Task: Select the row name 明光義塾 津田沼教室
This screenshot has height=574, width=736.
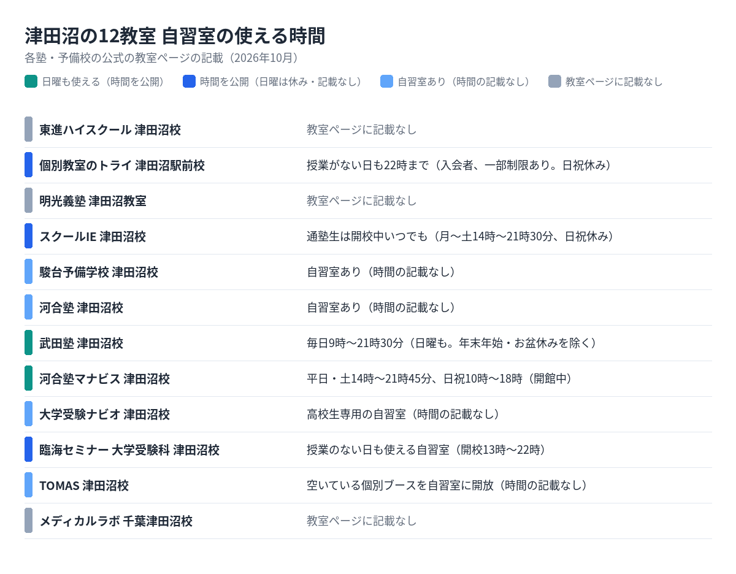Action: coord(93,201)
